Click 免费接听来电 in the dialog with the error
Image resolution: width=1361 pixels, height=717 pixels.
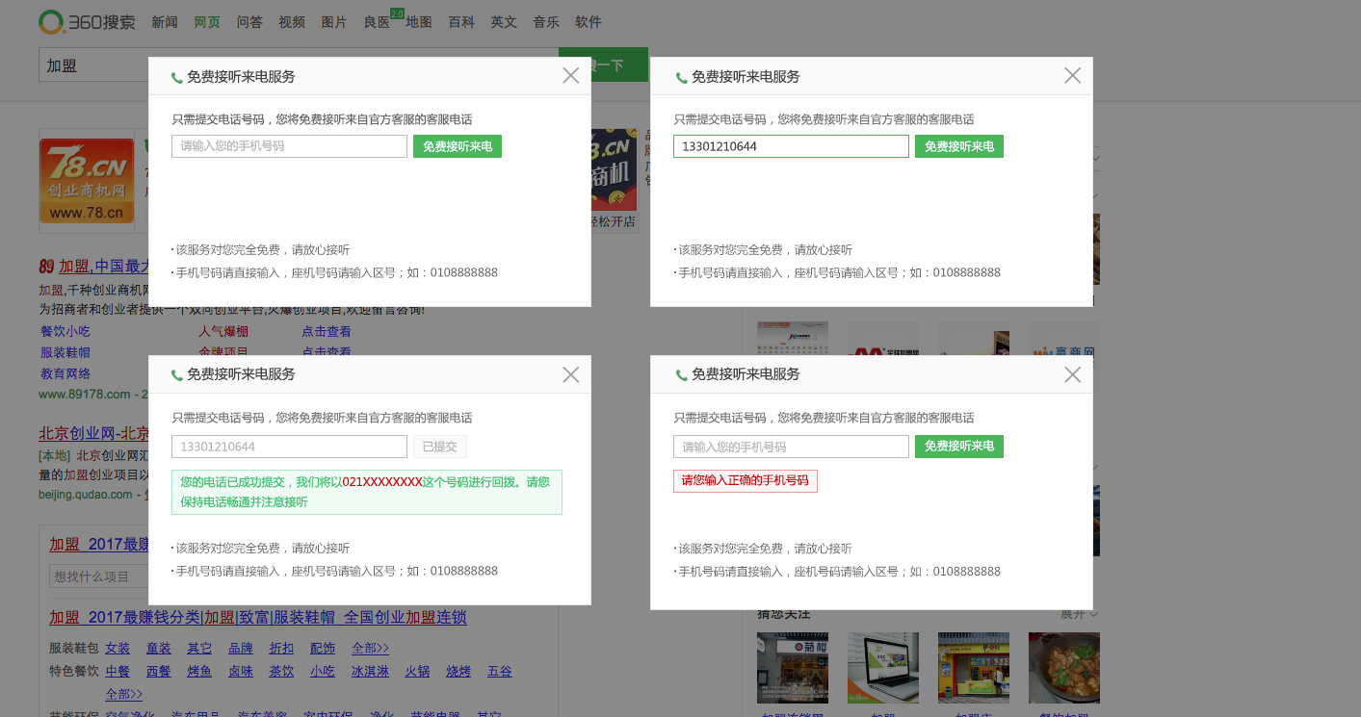click(959, 447)
